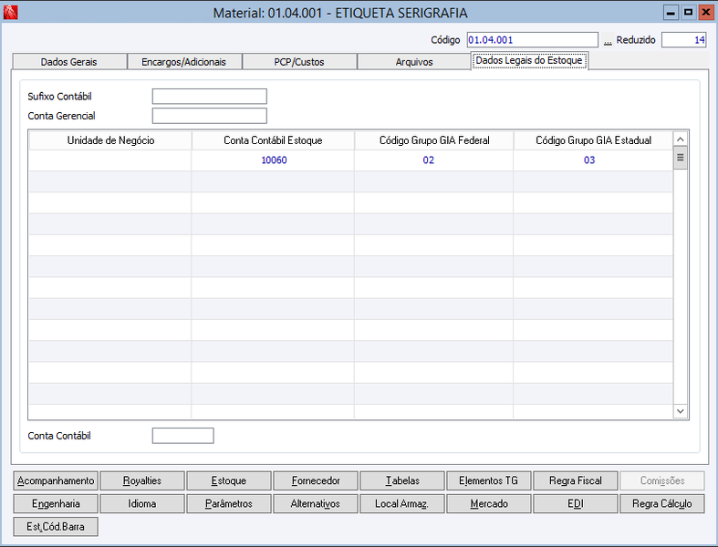Viewport: 718px width, 547px height.
Task: Select the GIA Federal cell 02
Action: point(434,160)
